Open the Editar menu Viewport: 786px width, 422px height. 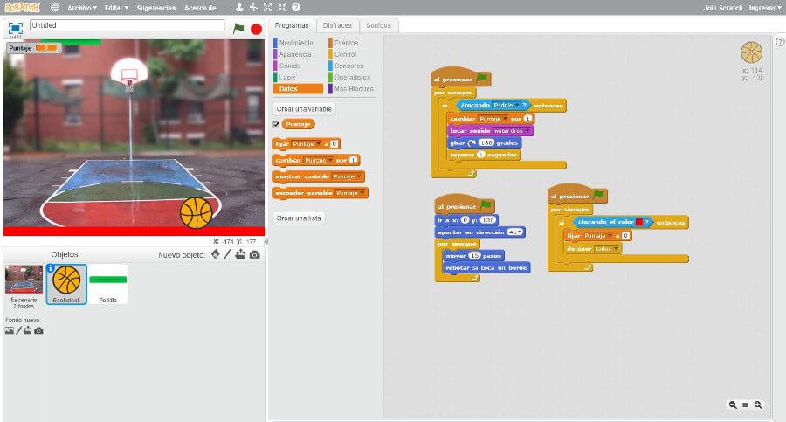[116, 8]
